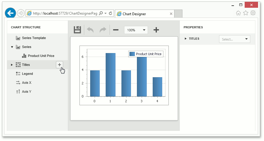Open the address bar dropdown arrow
This screenshot has width=264, height=141.
[x=106, y=13]
